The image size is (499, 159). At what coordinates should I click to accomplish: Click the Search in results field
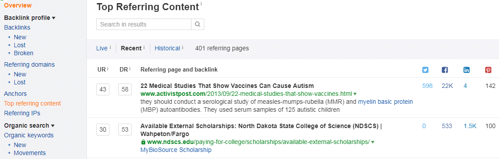click(x=144, y=24)
